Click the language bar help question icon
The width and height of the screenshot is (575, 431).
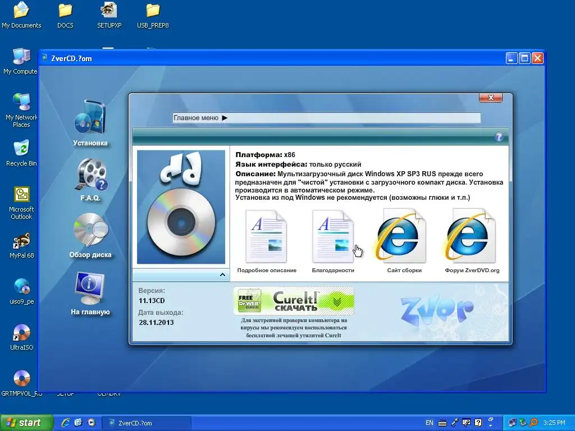pyautogui.click(x=478, y=423)
